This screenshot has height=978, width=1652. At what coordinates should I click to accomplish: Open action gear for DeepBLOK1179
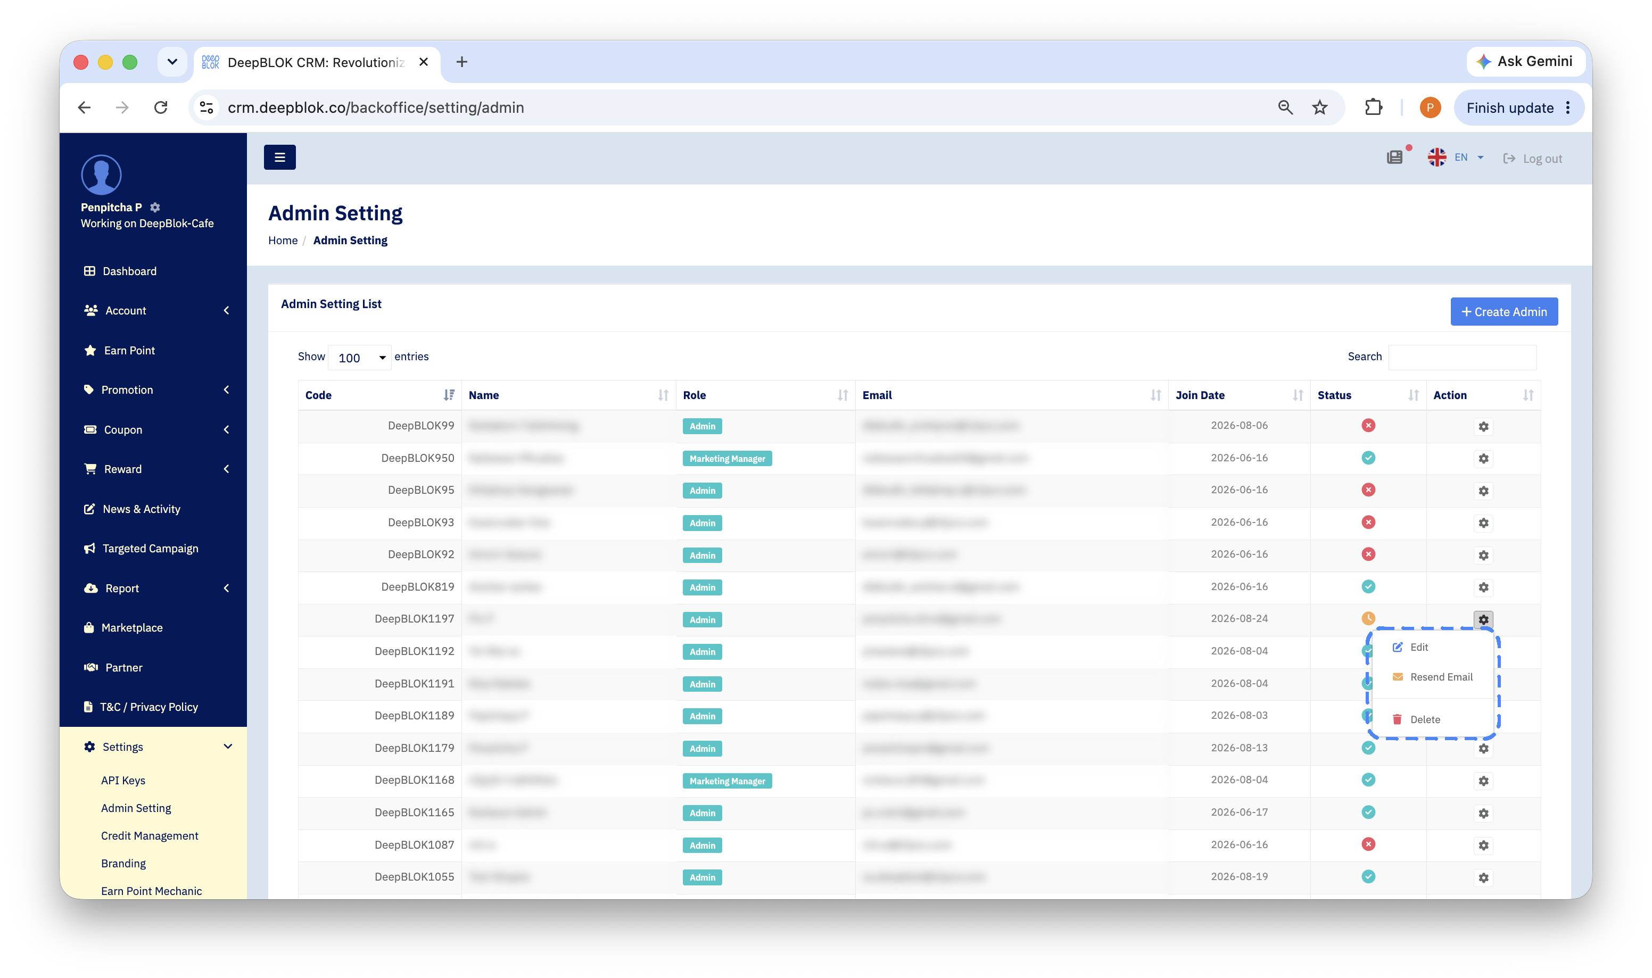pyautogui.click(x=1483, y=749)
